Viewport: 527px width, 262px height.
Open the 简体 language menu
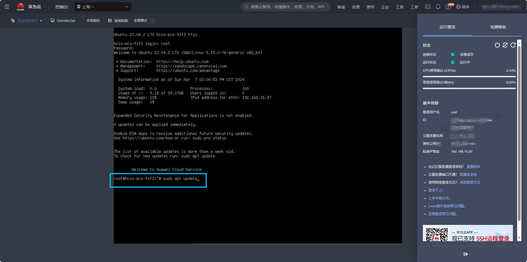[463, 7]
